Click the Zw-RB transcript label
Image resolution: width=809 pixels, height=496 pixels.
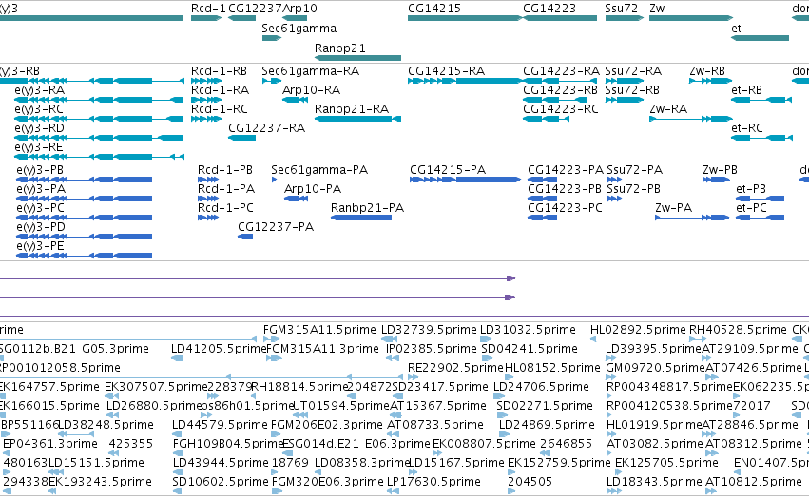pyautogui.click(x=707, y=70)
